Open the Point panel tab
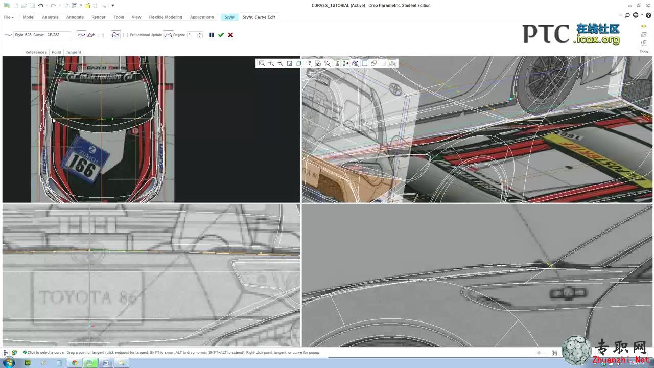 click(x=56, y=52)
